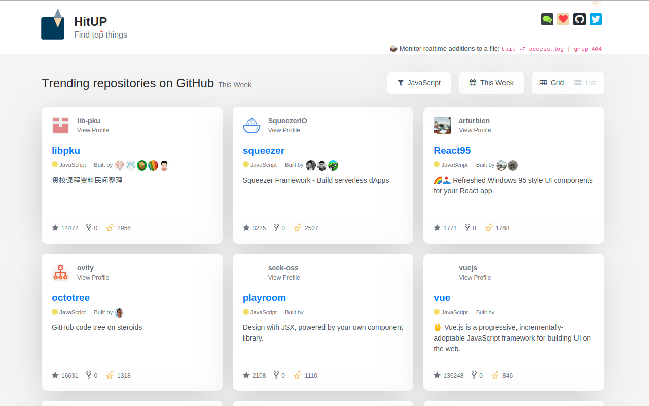Open the octotree repository link
Viewport: 649px width, 406px height.
(70, 298)
